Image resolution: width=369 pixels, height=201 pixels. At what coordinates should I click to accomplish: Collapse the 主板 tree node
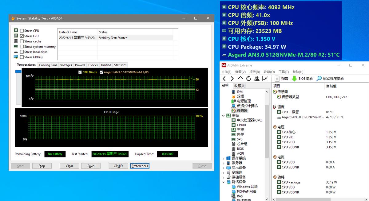(224, 116)
